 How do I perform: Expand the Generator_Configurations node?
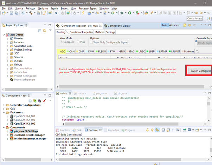coord(4,105)
